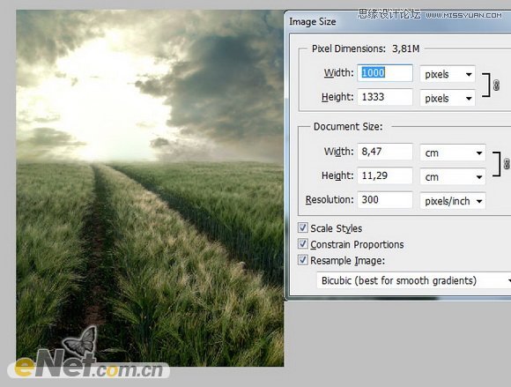The width and height of the screenshot is (511, 387).
Task: Click the pixel Width input showing 1000
Action: (x=385, y=73)
